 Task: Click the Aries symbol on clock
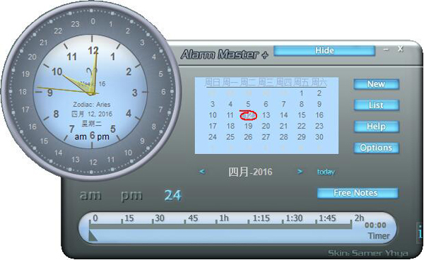click(91, 72)
